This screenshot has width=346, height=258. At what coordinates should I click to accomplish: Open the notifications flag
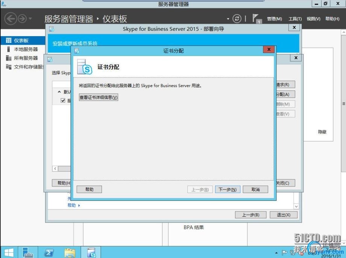tap(256, 18)
